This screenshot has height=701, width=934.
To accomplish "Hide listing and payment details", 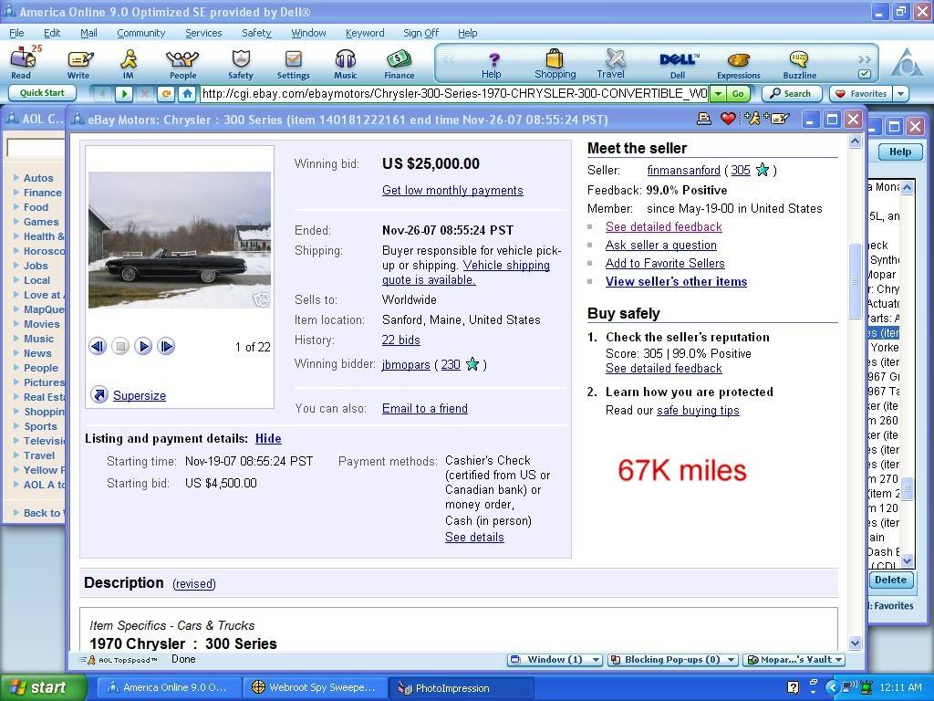I will (268, 439).
